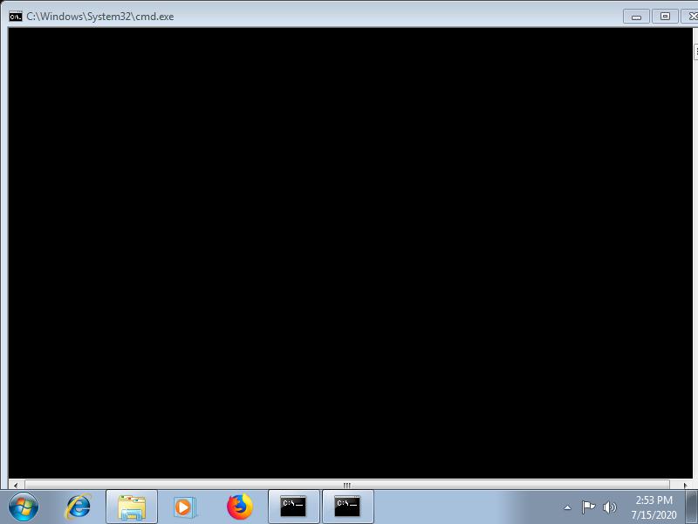Click the cmd.exe title bar text
The height and width of the screenshot is (524, 698).
100,17
